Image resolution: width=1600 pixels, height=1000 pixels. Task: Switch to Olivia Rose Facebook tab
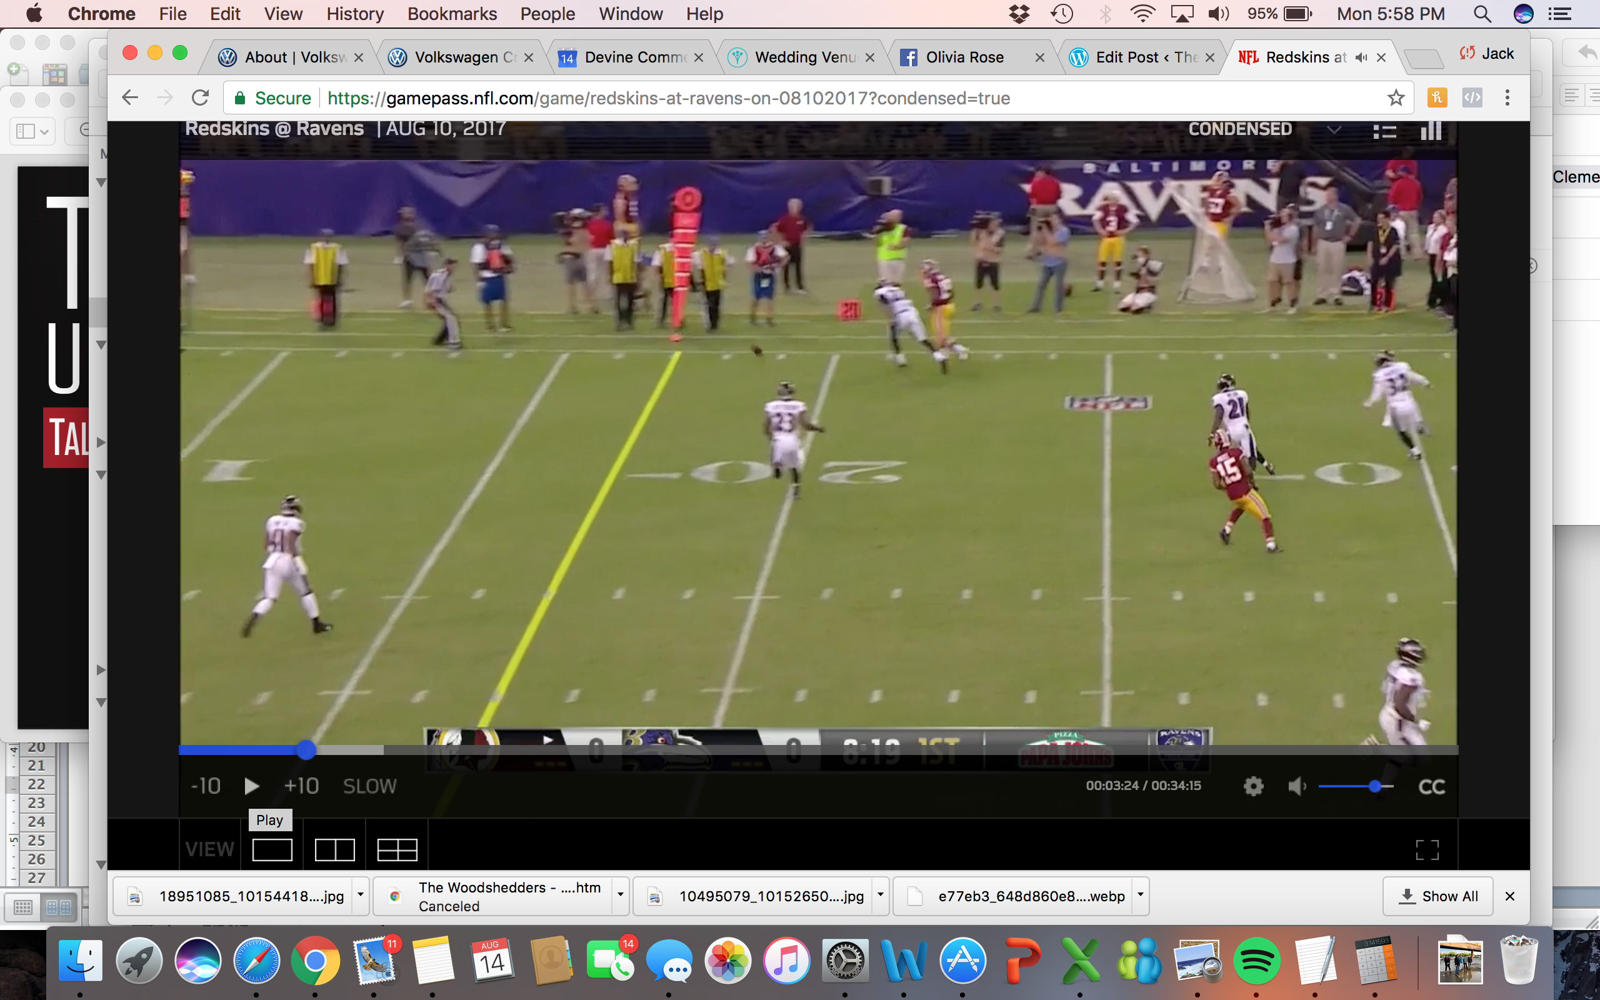coord(964,57)
